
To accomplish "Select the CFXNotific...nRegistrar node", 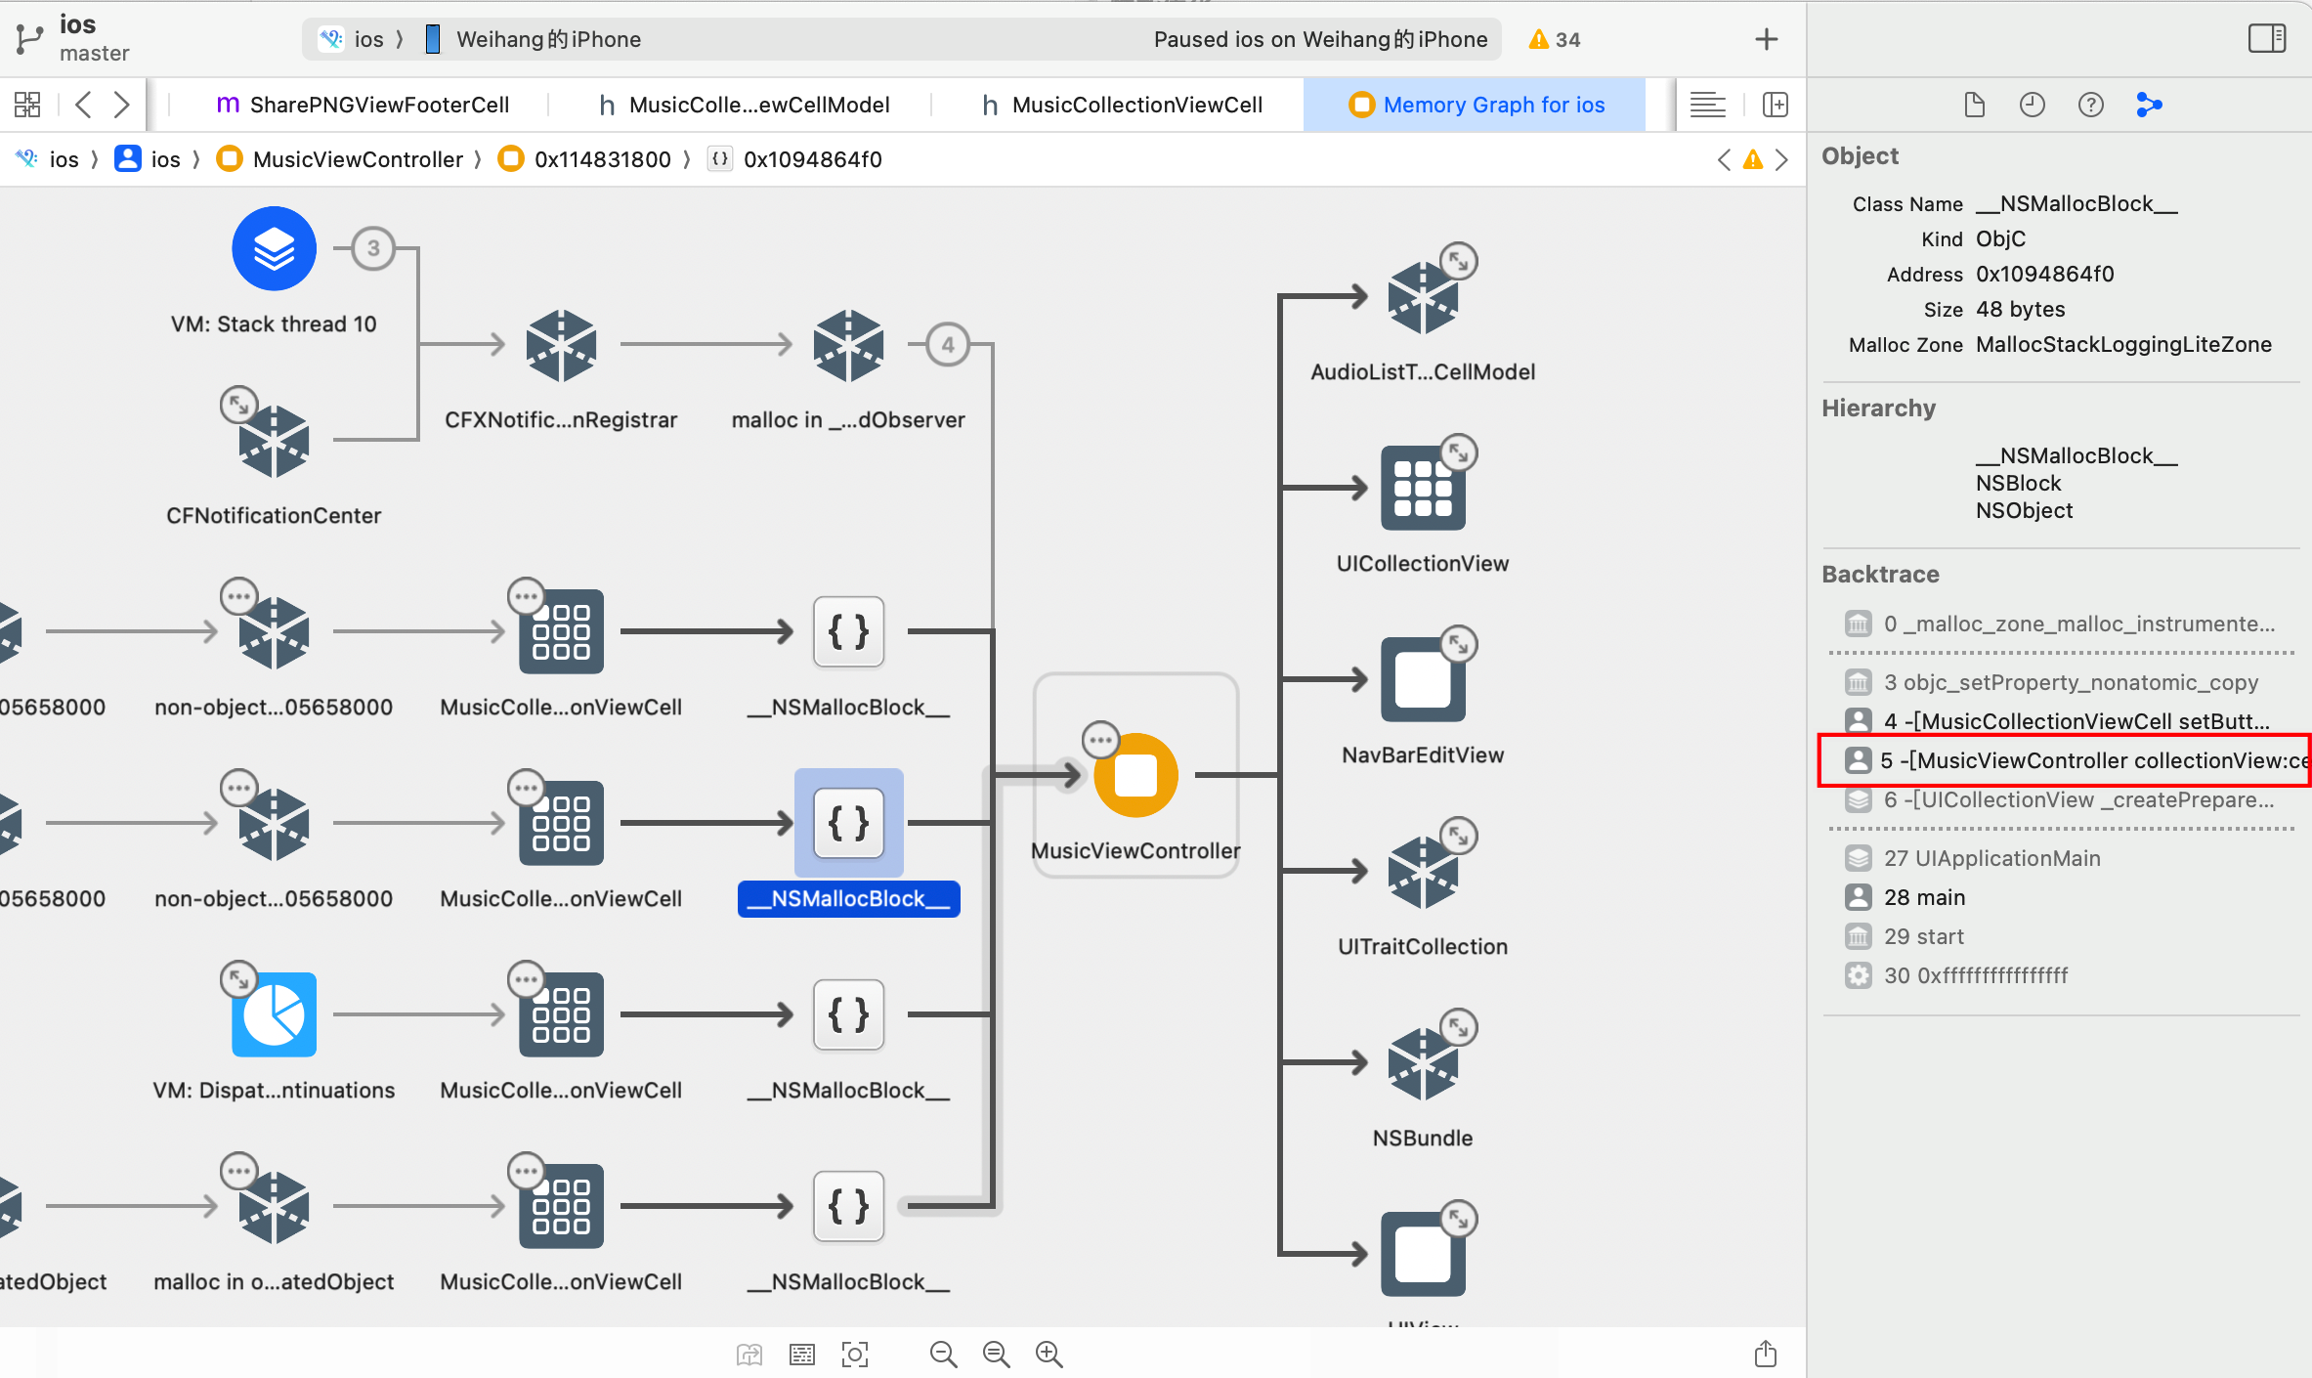I will pyautogui.click(x=561, y=345).
